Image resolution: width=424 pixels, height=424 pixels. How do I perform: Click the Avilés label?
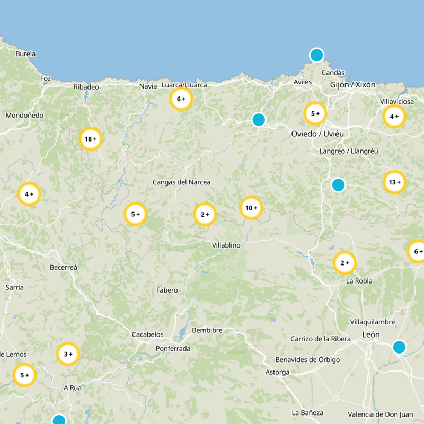click(x=303, y=82)
